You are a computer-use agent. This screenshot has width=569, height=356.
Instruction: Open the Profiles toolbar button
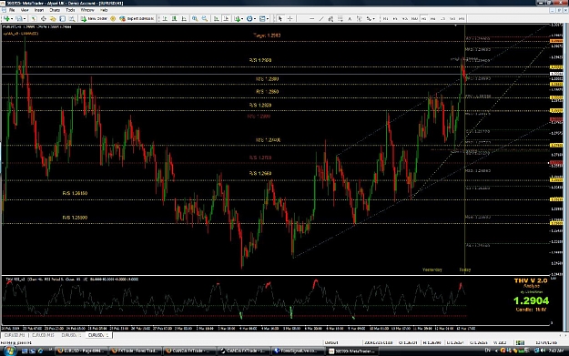pyautogui.click(x=18, y=18)
